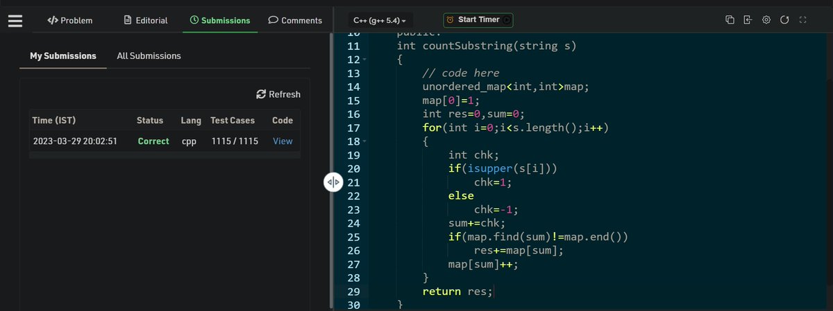Select the My Submissions sub-tab
The width and height of the screenshot is (833, 311).
point(63,55)
